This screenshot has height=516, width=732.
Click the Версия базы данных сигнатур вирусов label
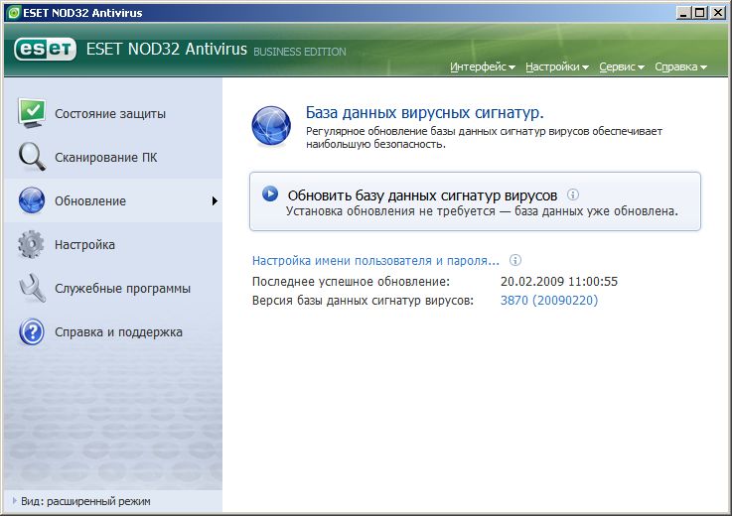363,300
